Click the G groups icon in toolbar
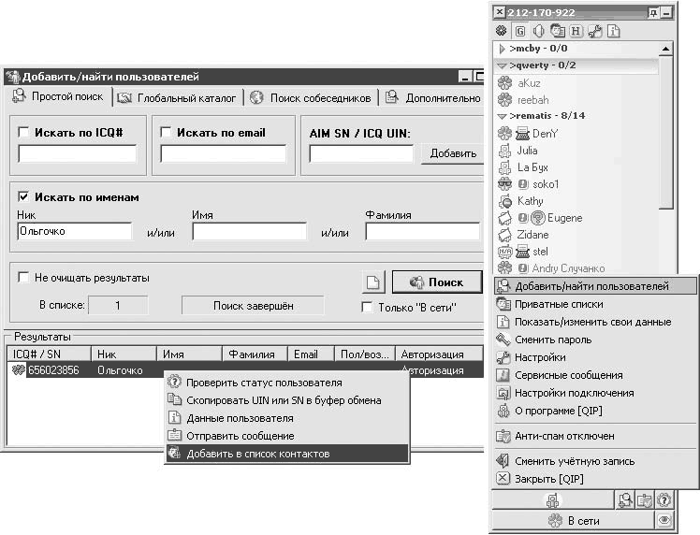Image resolution: width=700 pixels, height=535 pixels. tap(520, 31)
